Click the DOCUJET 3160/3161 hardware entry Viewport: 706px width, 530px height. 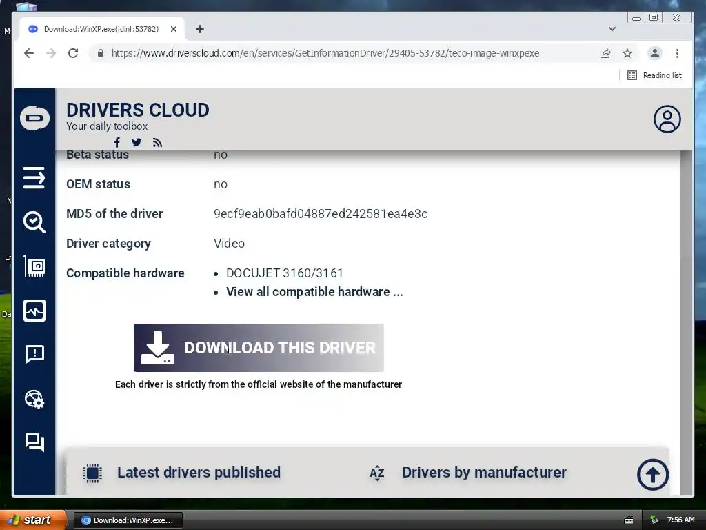285,273
